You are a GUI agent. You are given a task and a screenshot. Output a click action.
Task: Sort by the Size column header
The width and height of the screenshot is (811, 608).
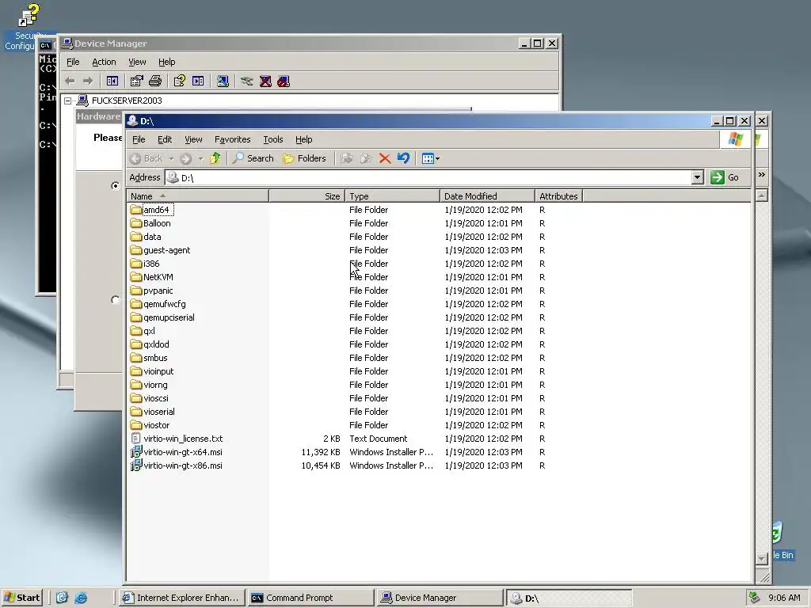(307, 196)
